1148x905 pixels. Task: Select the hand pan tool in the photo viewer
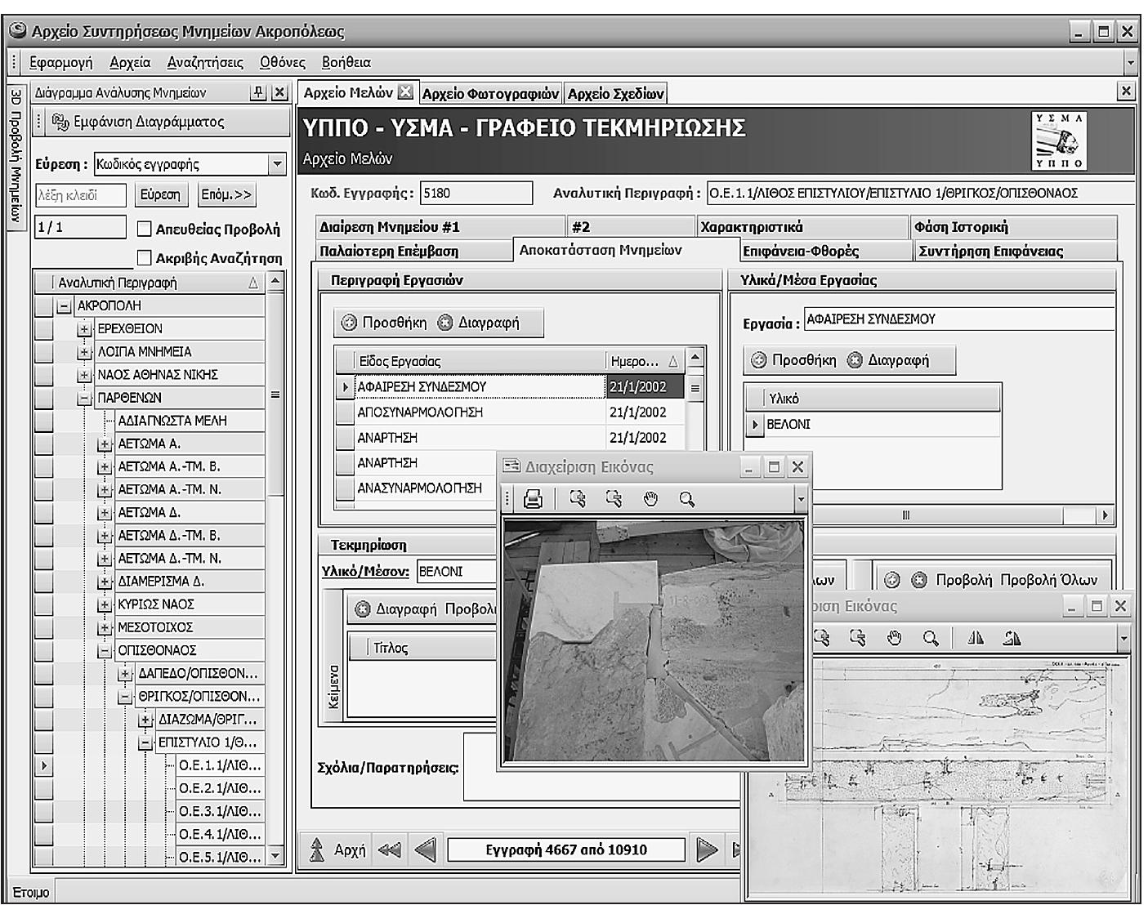(x=650, y=499)
